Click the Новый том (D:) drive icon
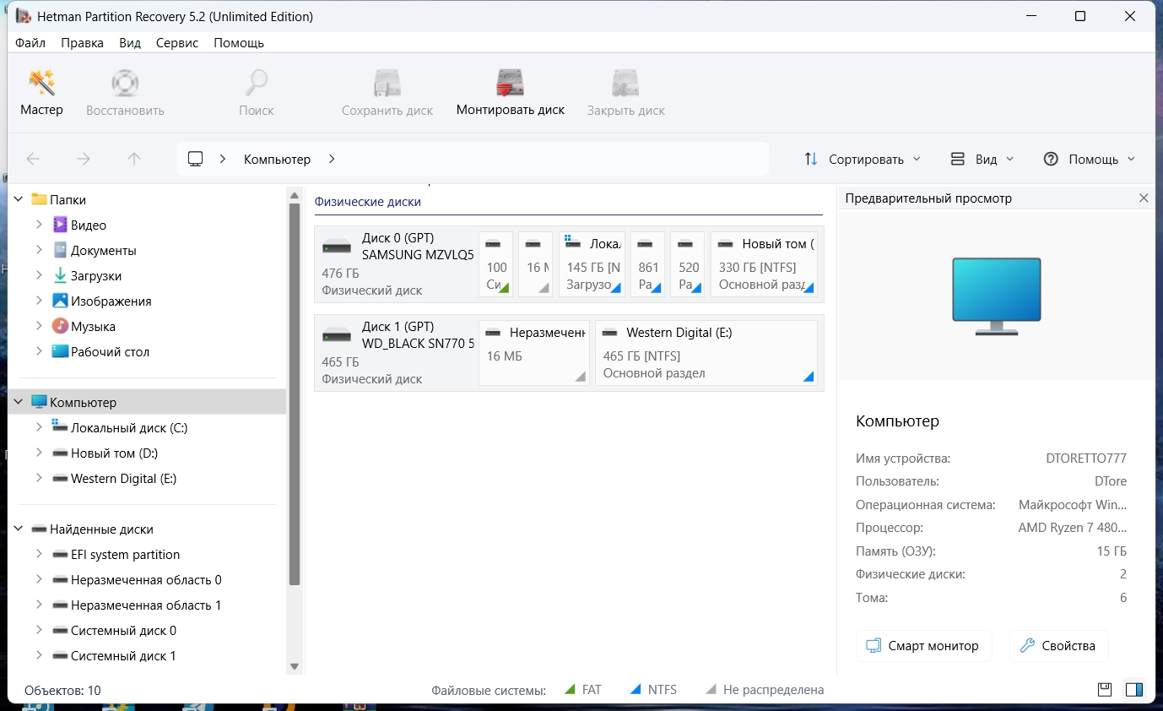 point(60,453)
